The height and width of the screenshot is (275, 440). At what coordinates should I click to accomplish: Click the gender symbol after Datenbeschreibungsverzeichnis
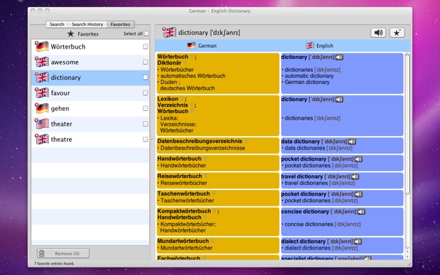pyautogui.click(x=246, y=141)
